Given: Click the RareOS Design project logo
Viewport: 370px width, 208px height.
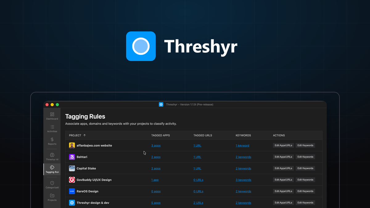Looking at the screenshot, I should [72, 191].
